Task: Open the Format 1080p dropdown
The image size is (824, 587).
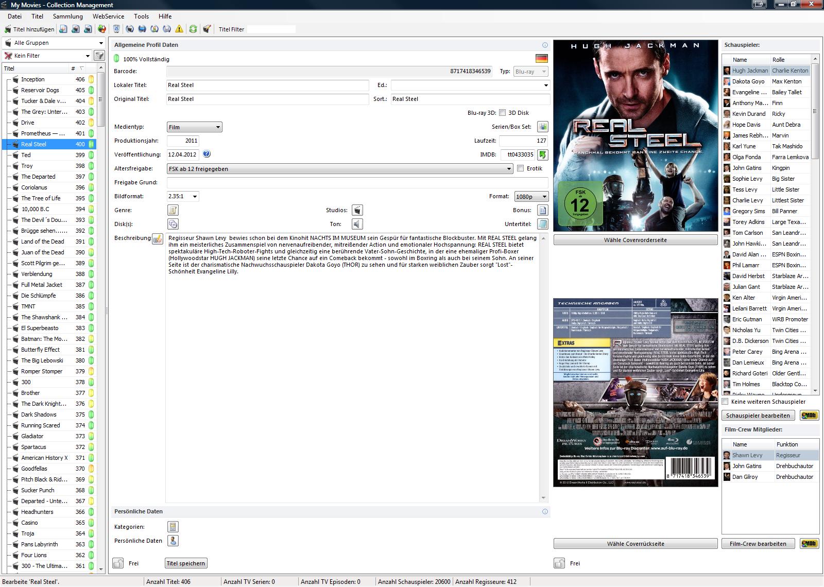Action: [x=531, y=197]
